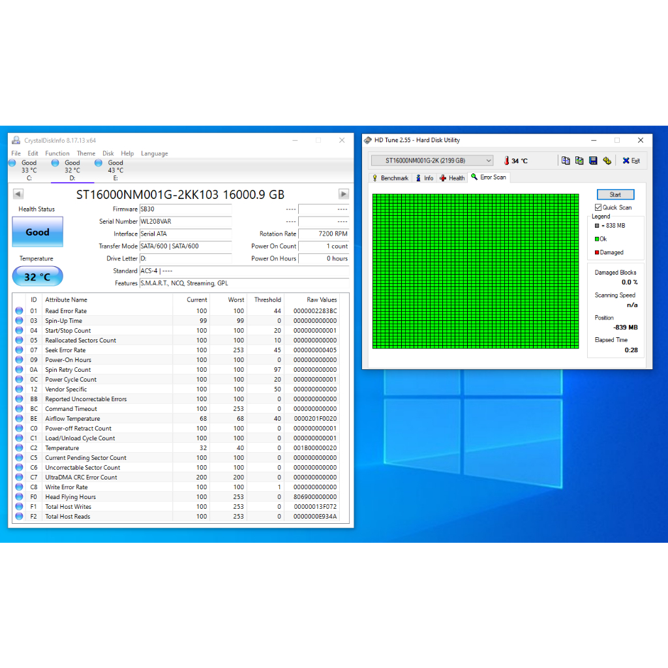Click the 32 °C temperature button
The width and height of the screenshot is (668, 668).
tap(37, 277)
